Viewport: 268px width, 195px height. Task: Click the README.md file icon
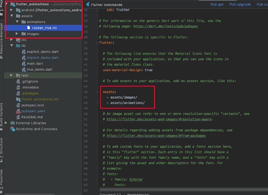point(18,117)
